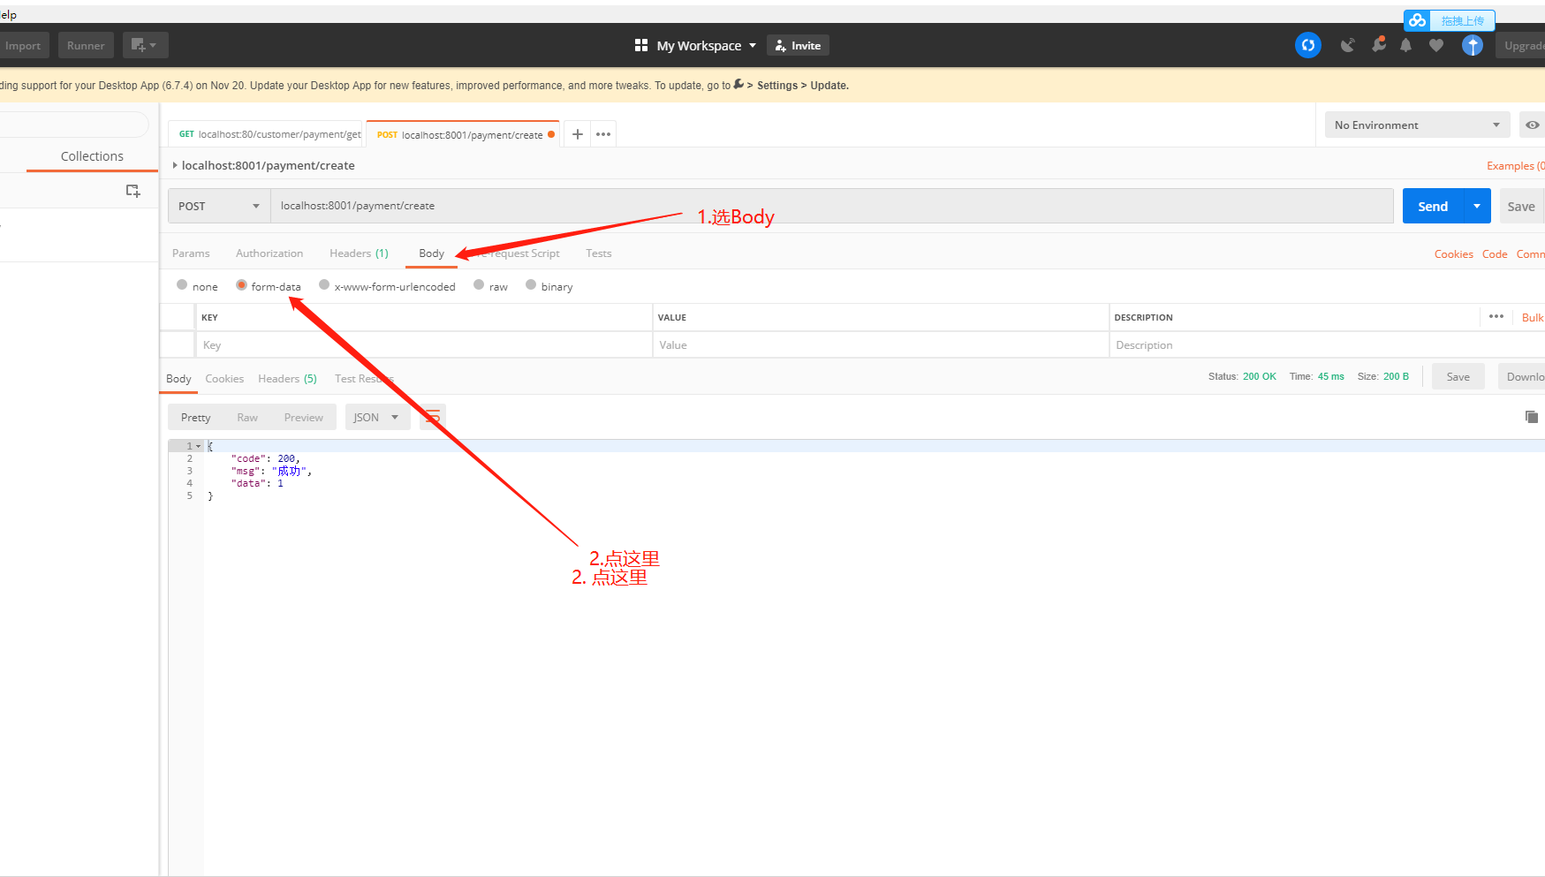The height and width of the screenshot is (877, 1545).
Task: Switch response view to Pretty
Action: (x=195, y=417)
